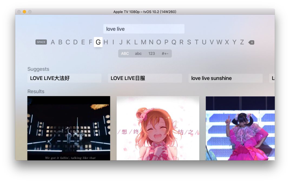Viewport: 290px width, 182px height.
Task: Choose suggestion LOVE LIVE日服
Action: click(145, 78)
